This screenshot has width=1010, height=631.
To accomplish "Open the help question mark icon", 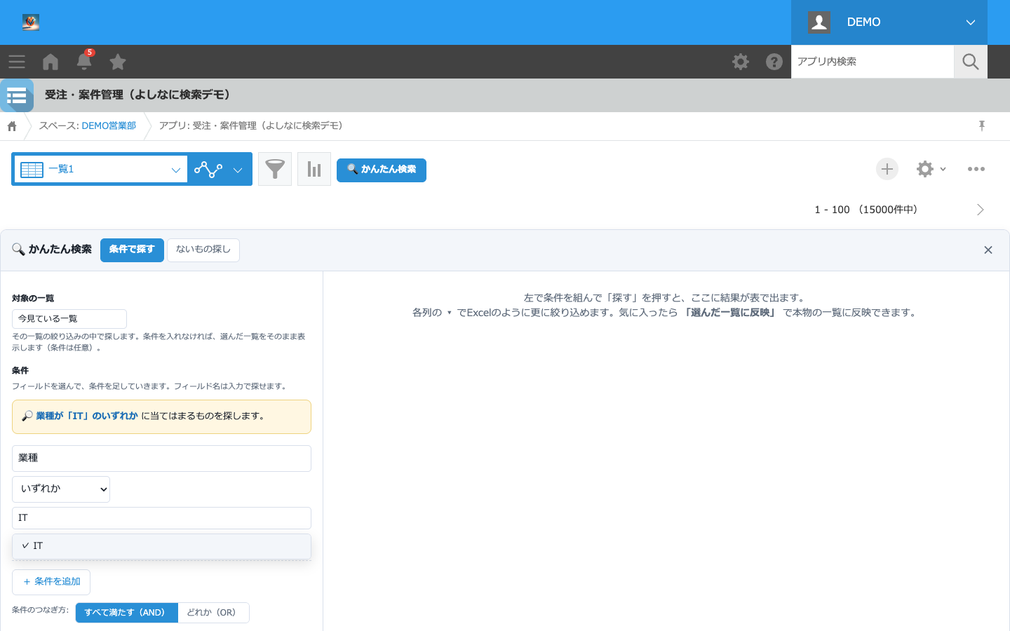I will pyautogui.click(x=774, y=62).
